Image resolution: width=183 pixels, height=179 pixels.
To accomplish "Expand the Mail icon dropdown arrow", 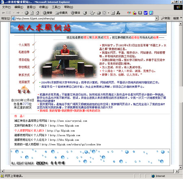I will [94, 13].
